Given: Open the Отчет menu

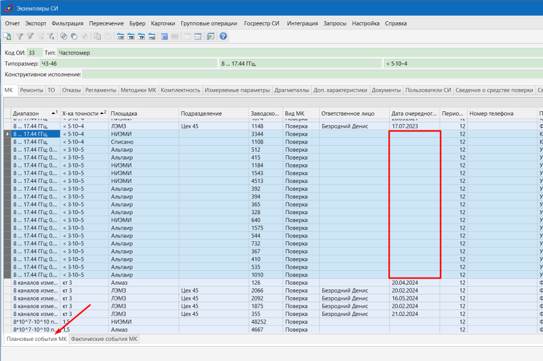Looking at the screenshot, I should coord(13,23).
